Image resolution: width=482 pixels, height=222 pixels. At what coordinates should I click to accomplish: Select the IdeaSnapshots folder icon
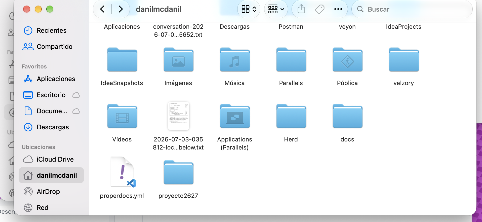pyautogui.click(x=122, y=60)
